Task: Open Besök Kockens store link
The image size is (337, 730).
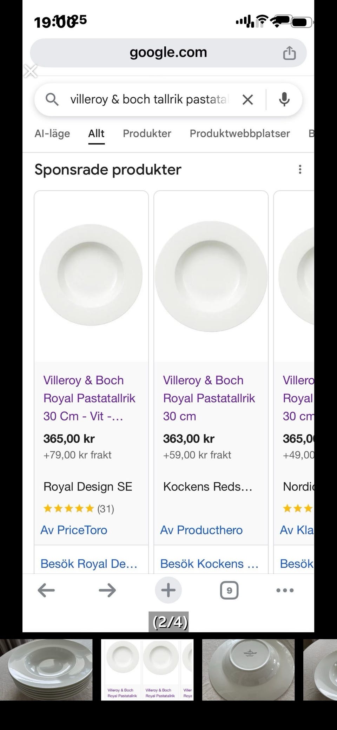Action: click(209, 563)
